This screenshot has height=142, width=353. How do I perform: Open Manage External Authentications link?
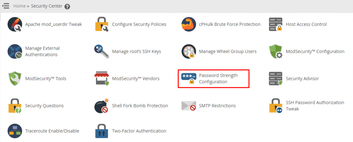point(42,52)
